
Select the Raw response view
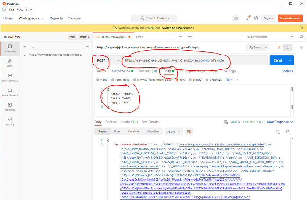[117, 131]
